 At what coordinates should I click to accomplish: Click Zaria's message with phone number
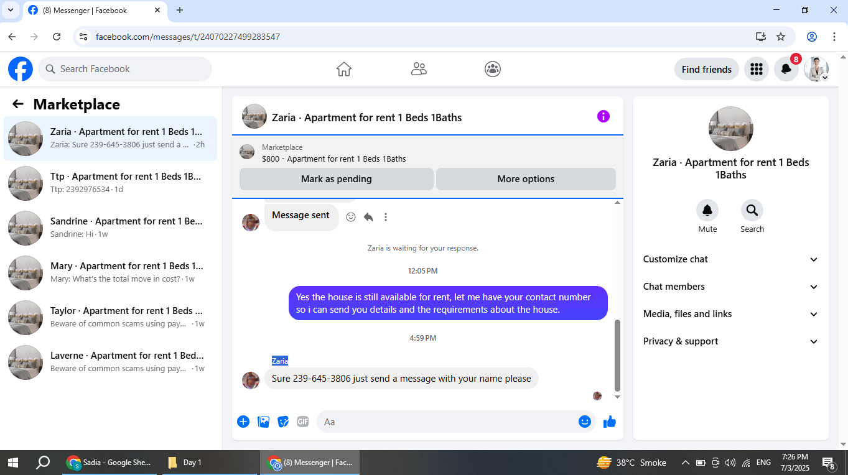pyautogui.click(x=401, y=379)
